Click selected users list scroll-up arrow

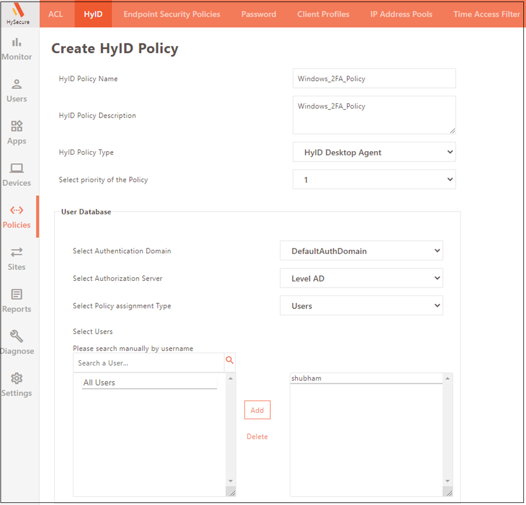(x=447, y=378)
